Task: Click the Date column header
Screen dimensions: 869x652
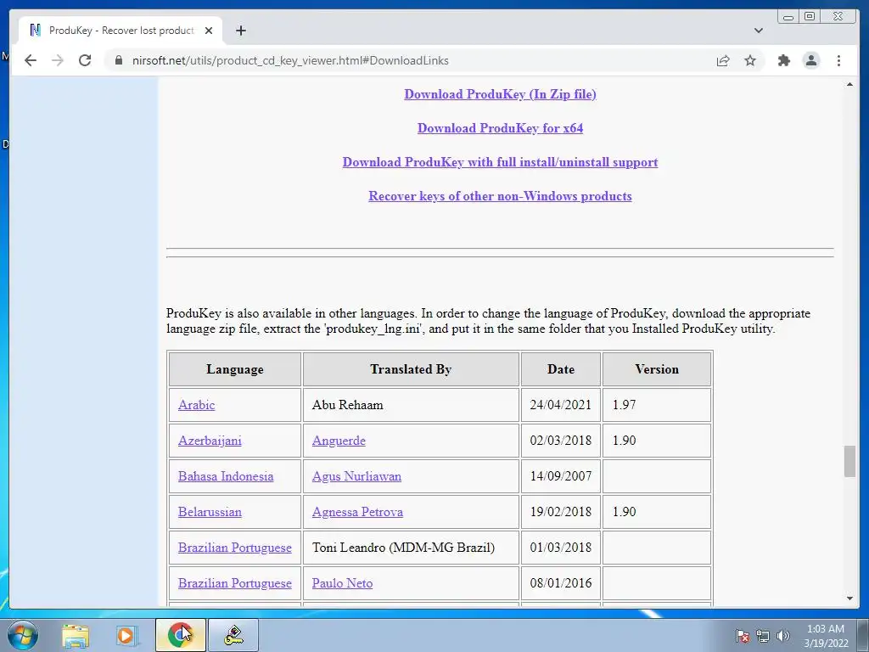Action: [x=561, y=369]
